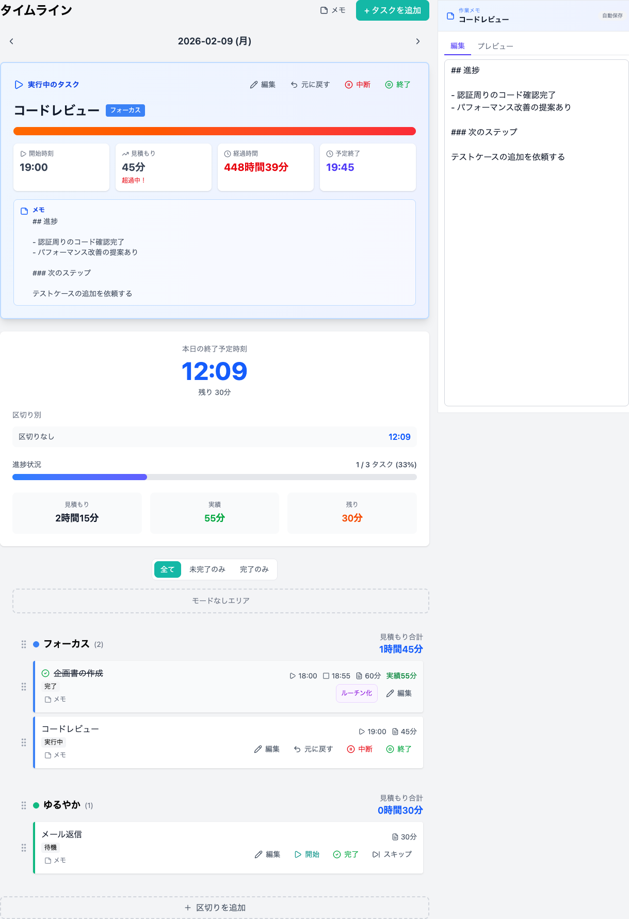The height and width of the screenshot is (919, 629).
Task: Click the 区切りなし row showing 12:09
Action: coord(215,437)
